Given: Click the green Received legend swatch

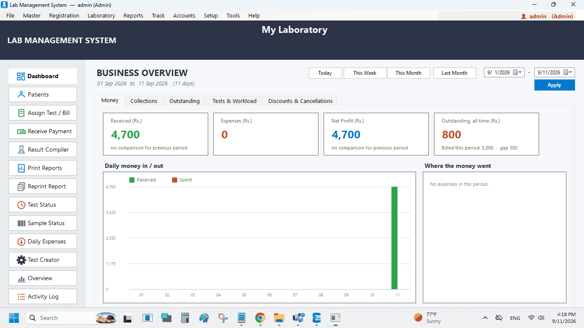Looking at the screenshot, I should [x=132, y=180].
